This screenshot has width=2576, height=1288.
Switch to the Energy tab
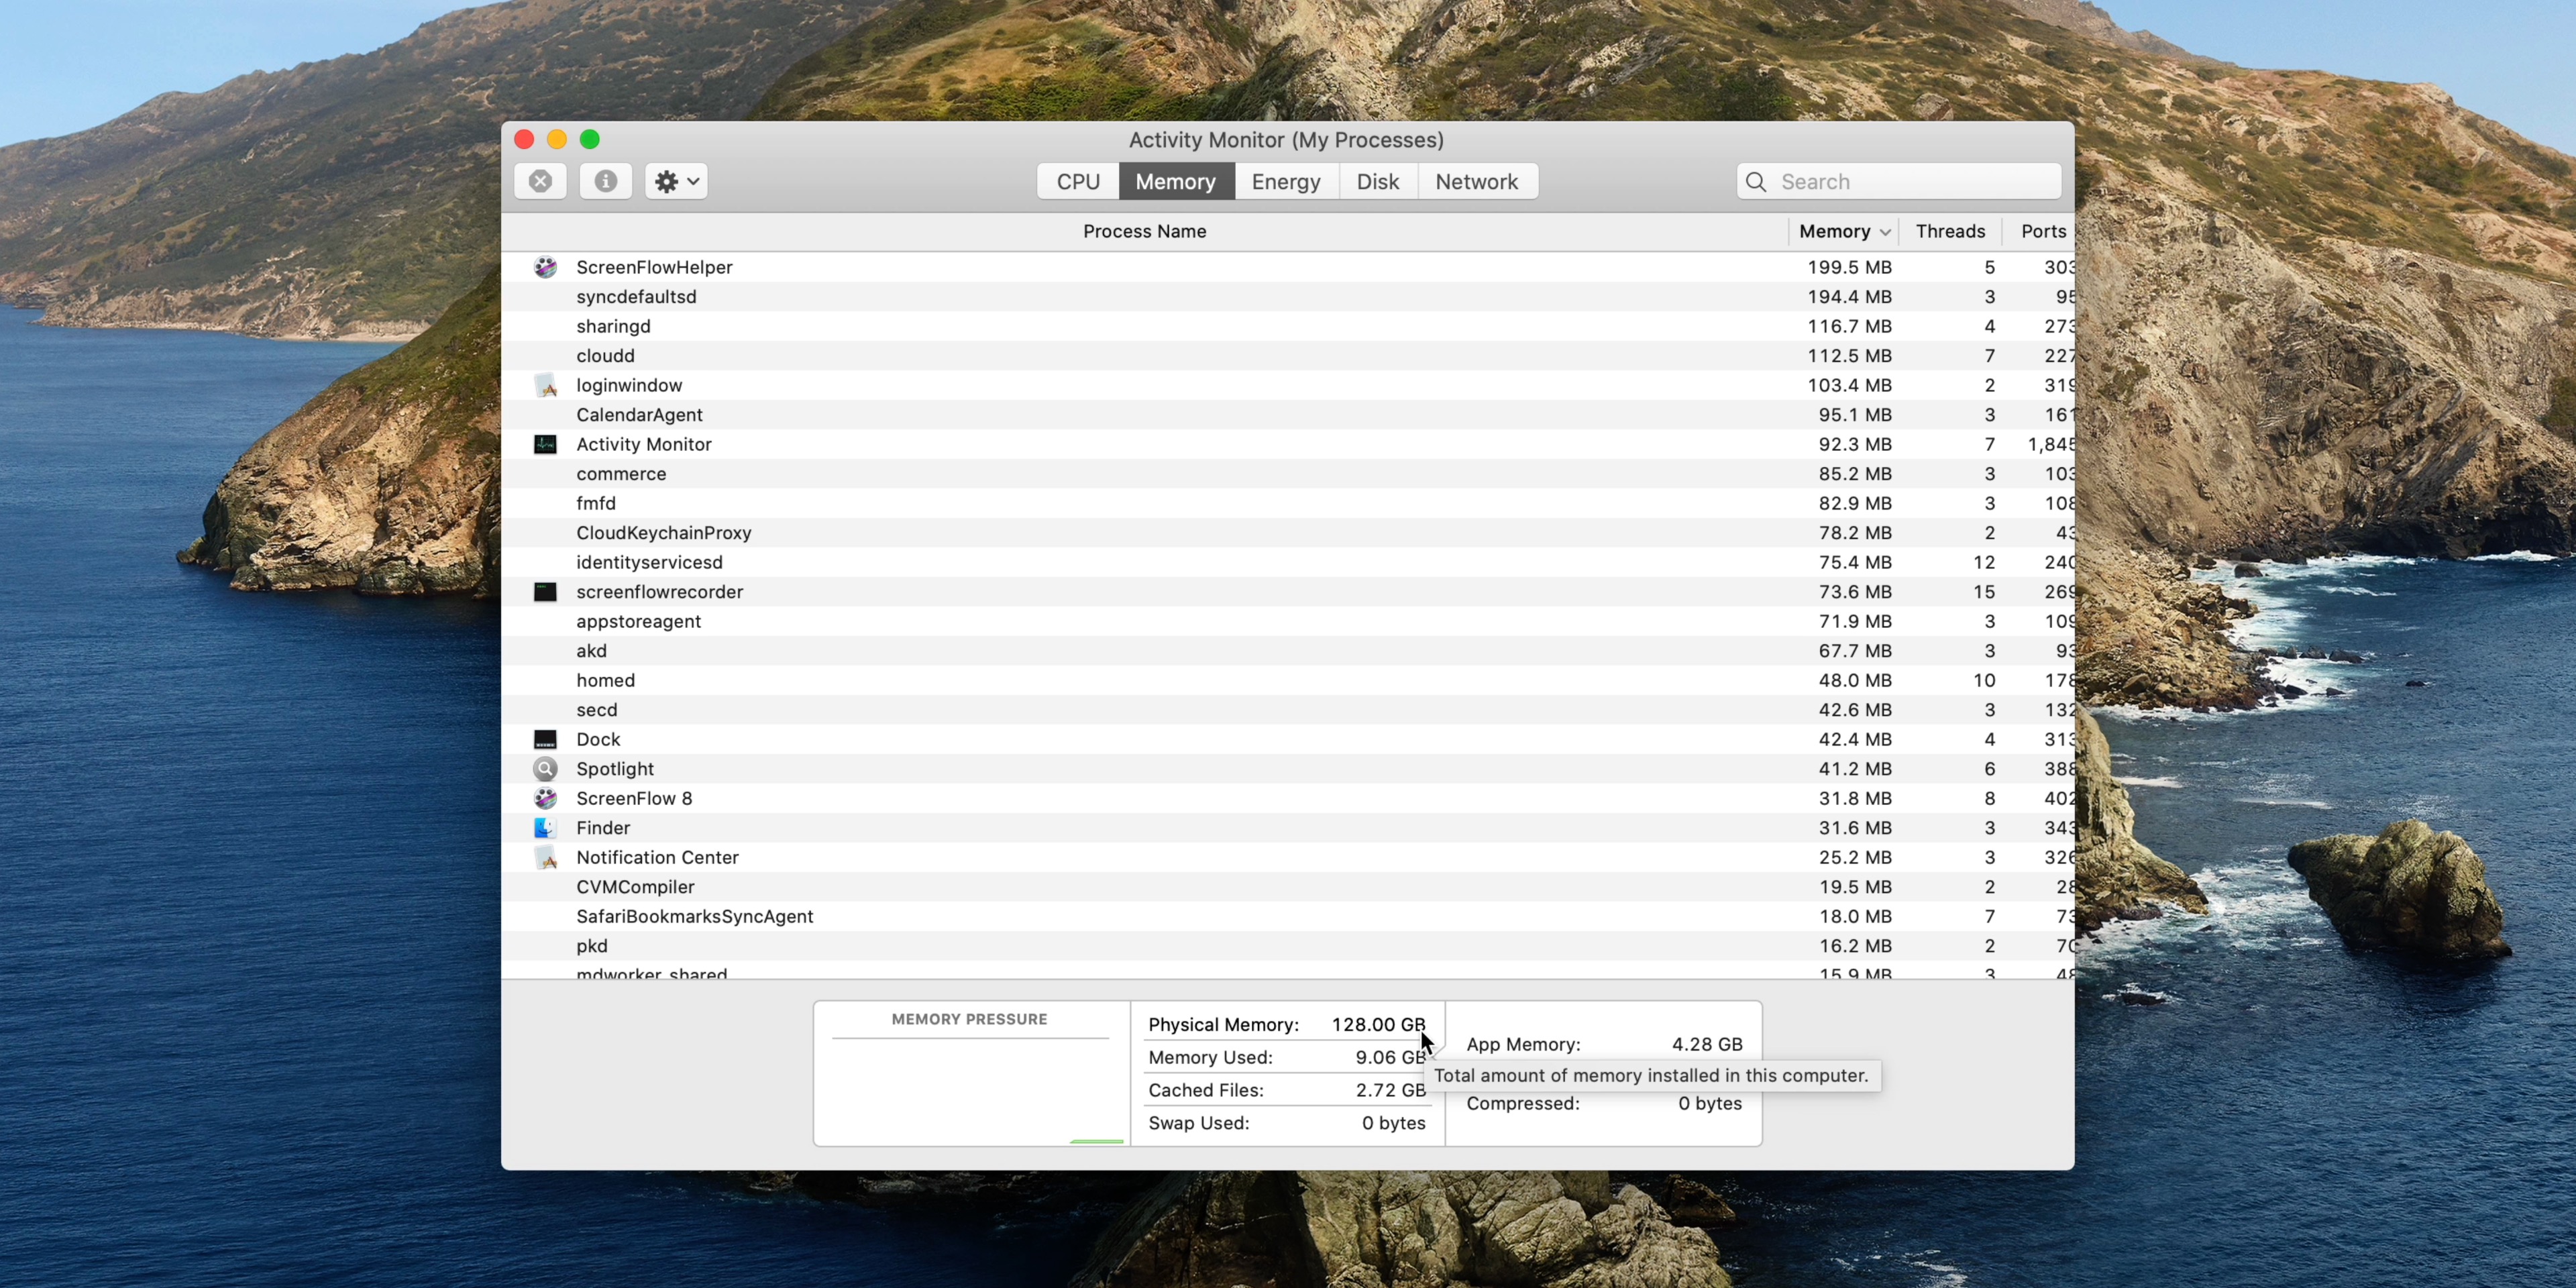(1285, 181)
